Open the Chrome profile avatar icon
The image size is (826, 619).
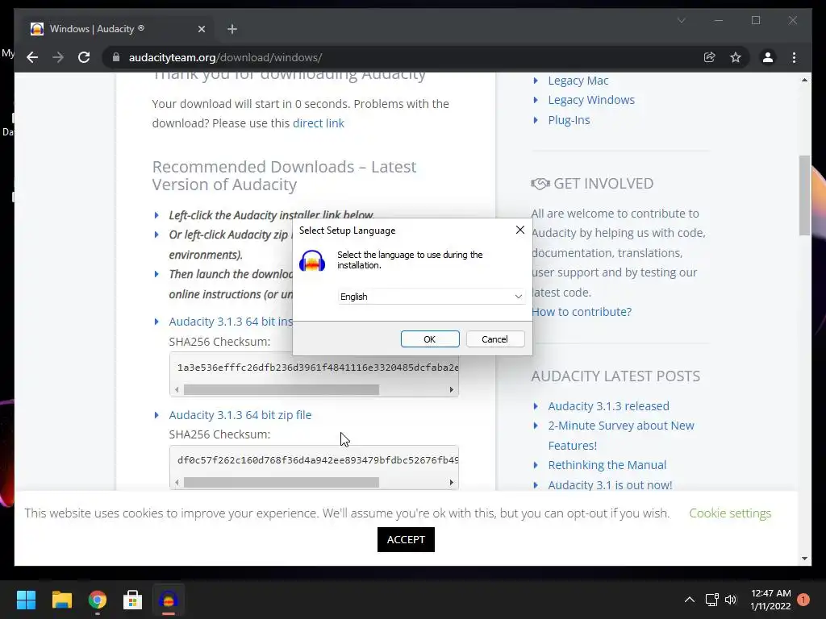click(768, 57)
